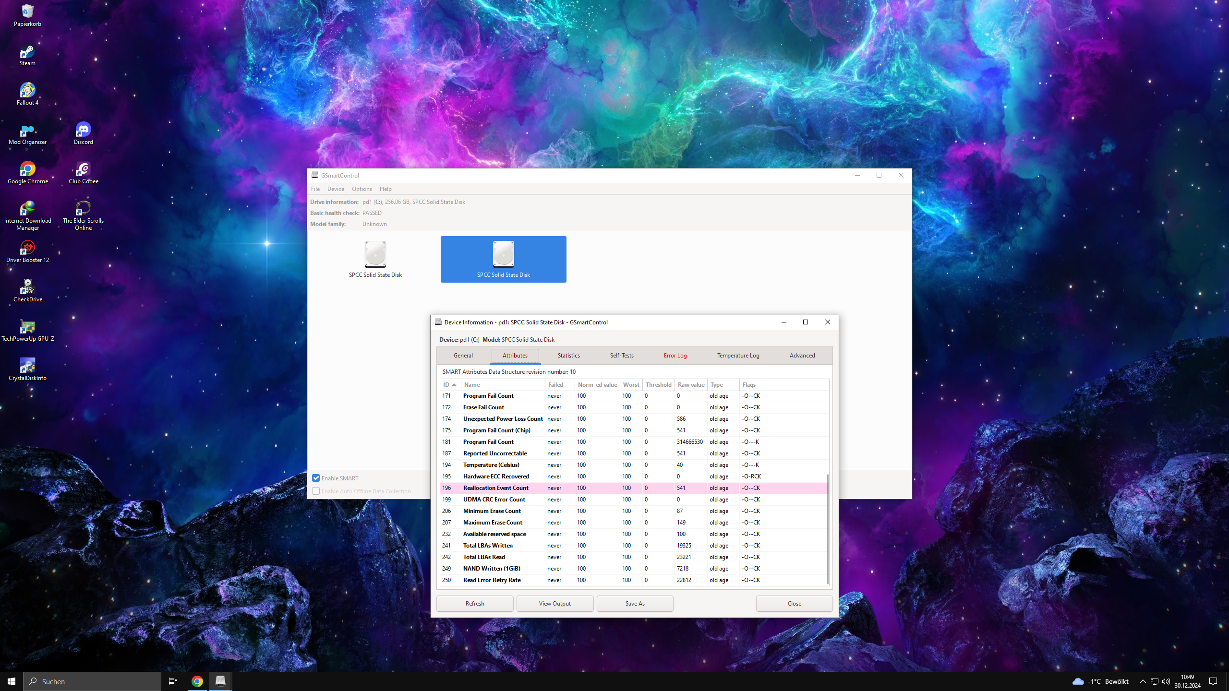Open Windows Task View button
Viewport: 1229px width, 691px height.
pyautogui.click(x=173, y=681)
